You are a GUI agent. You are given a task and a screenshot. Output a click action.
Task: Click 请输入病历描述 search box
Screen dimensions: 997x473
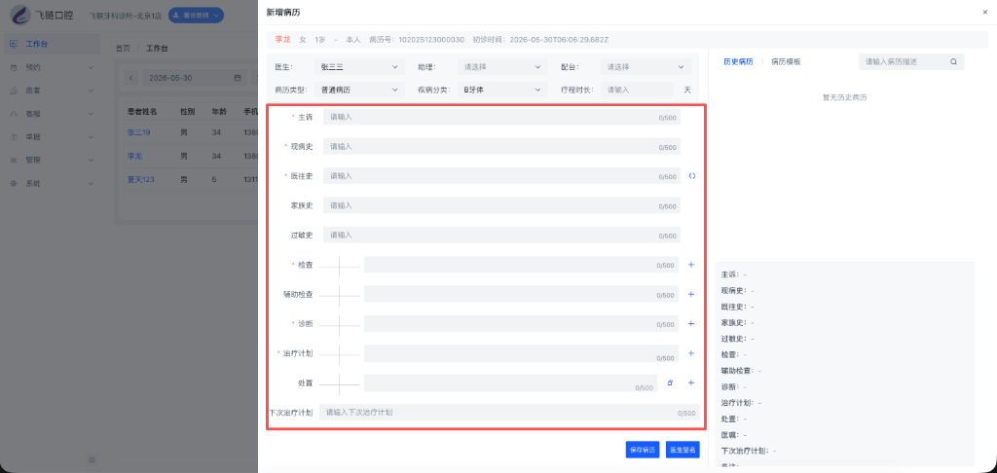click(x=911, y=61)
